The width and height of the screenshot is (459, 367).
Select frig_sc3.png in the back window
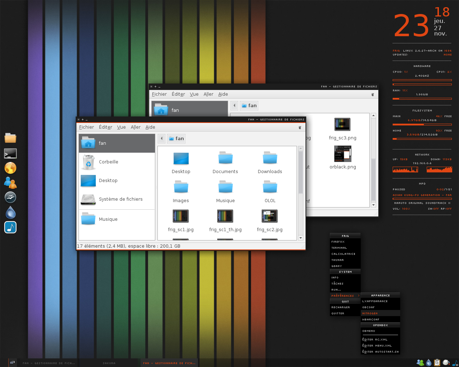click(343, 129)
